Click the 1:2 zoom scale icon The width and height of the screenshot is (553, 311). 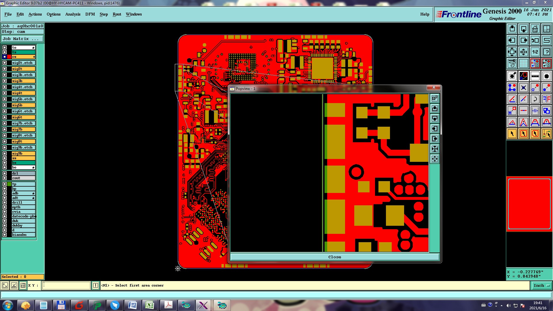(x=535, y=52)
